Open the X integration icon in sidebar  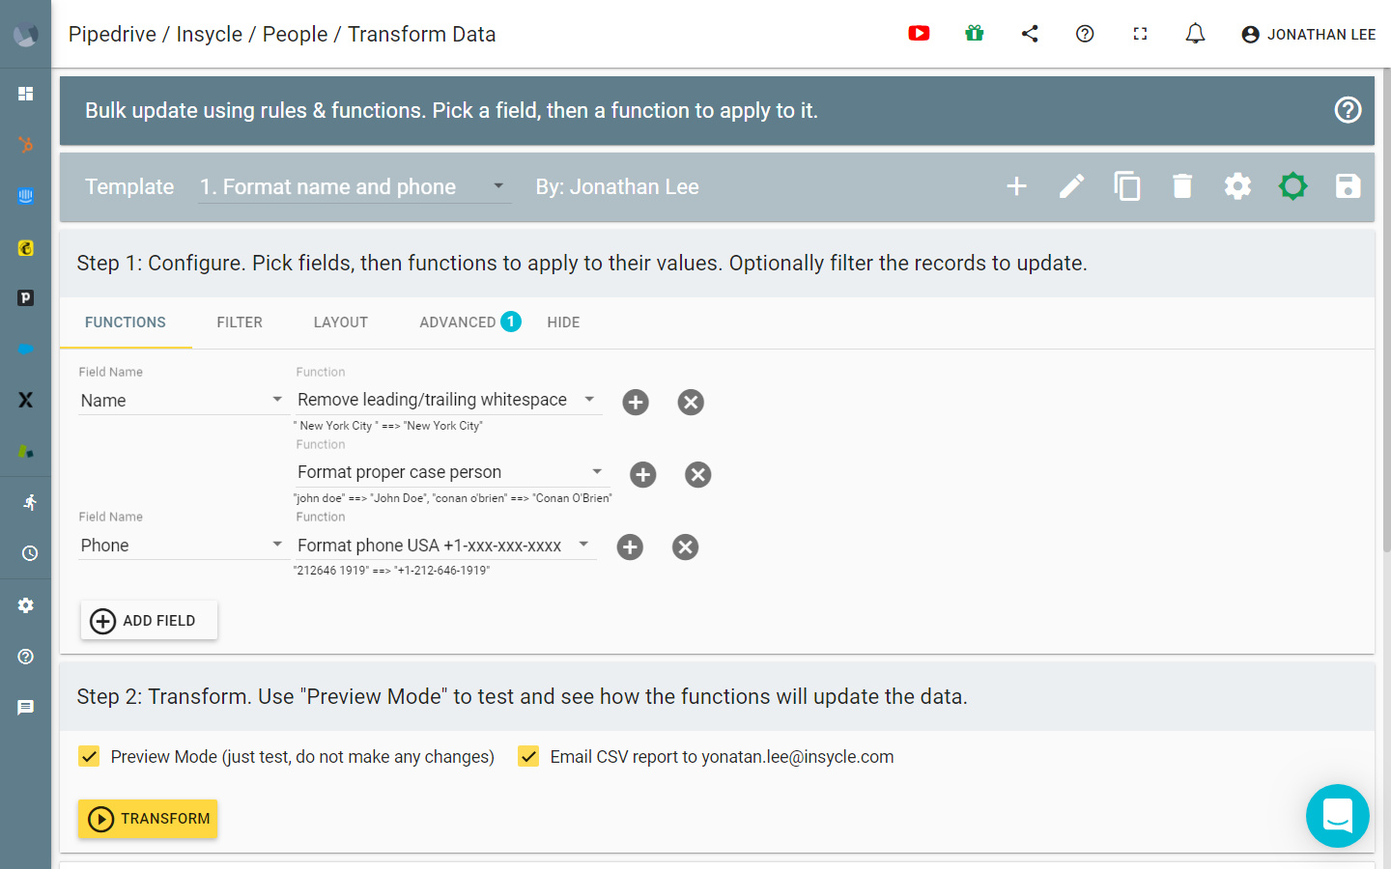tap(26, 400)
